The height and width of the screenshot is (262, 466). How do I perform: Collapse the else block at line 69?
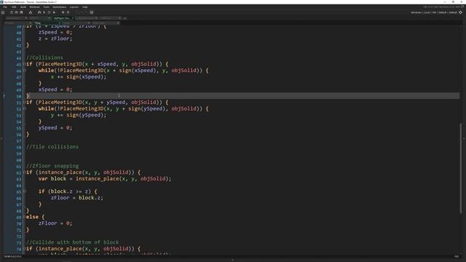pyautogui.click(x=25, y=217)
